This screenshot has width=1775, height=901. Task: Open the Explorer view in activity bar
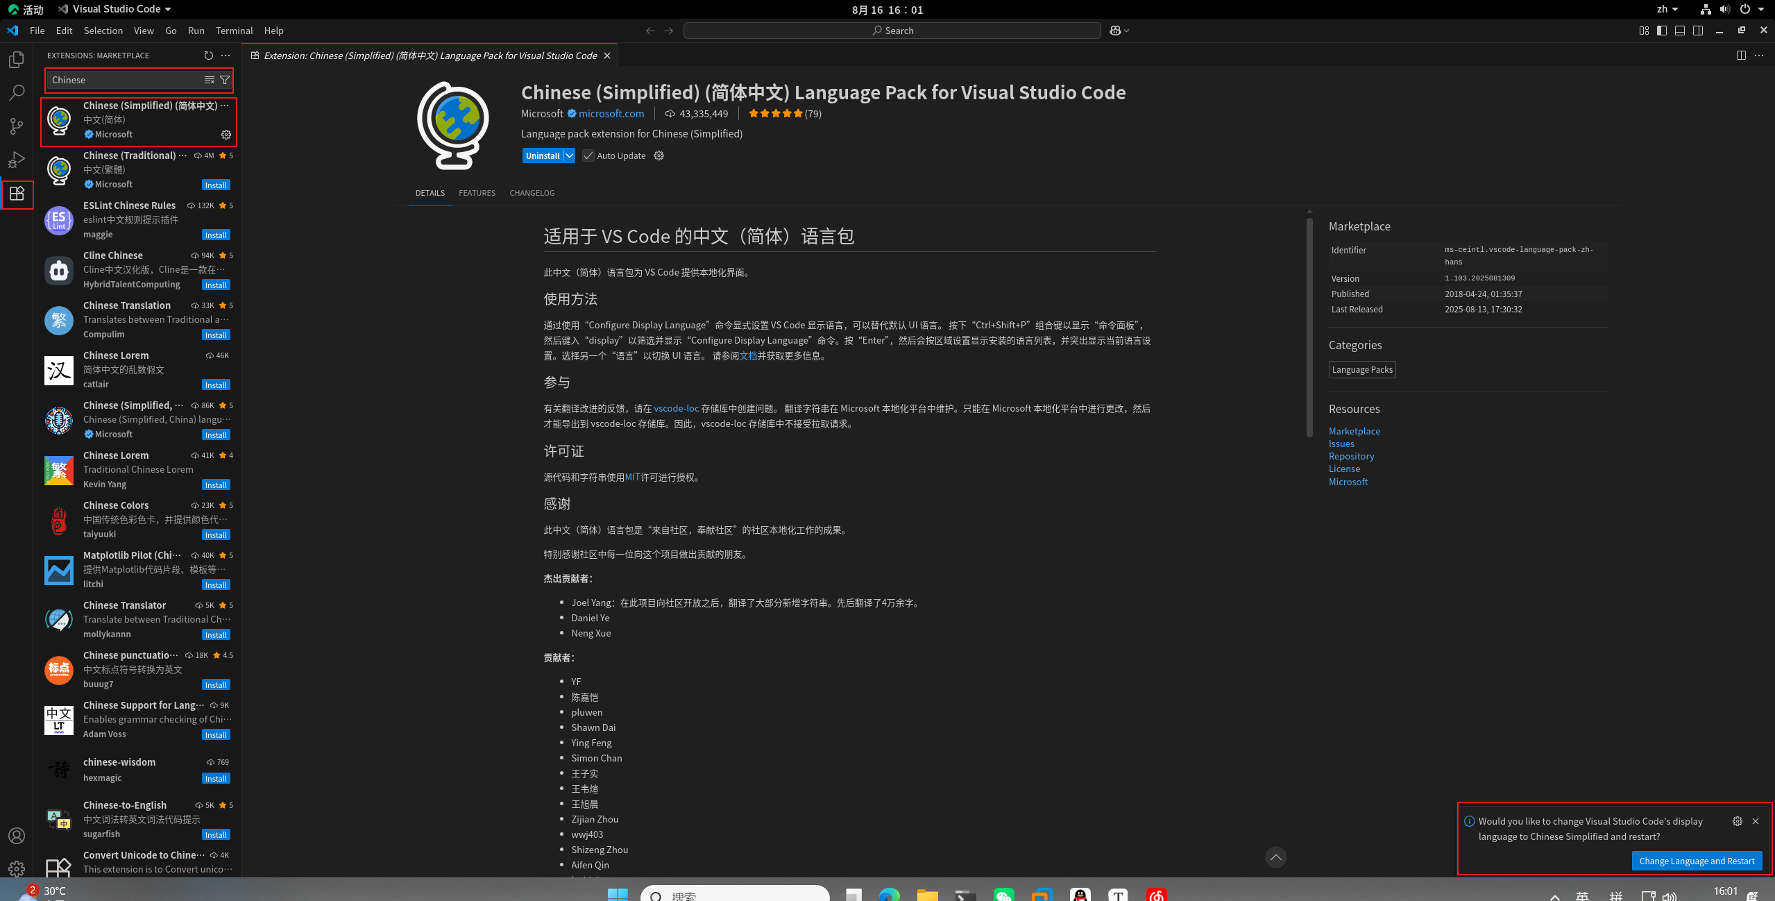pos(17,60)
